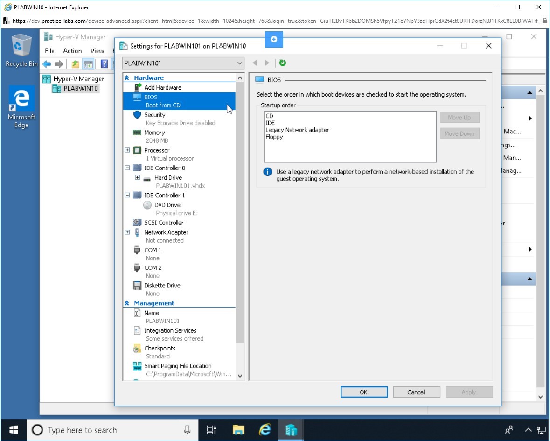
Task: Collapse the IDE Controller 0 node
Action: click(x=127, y=168)
